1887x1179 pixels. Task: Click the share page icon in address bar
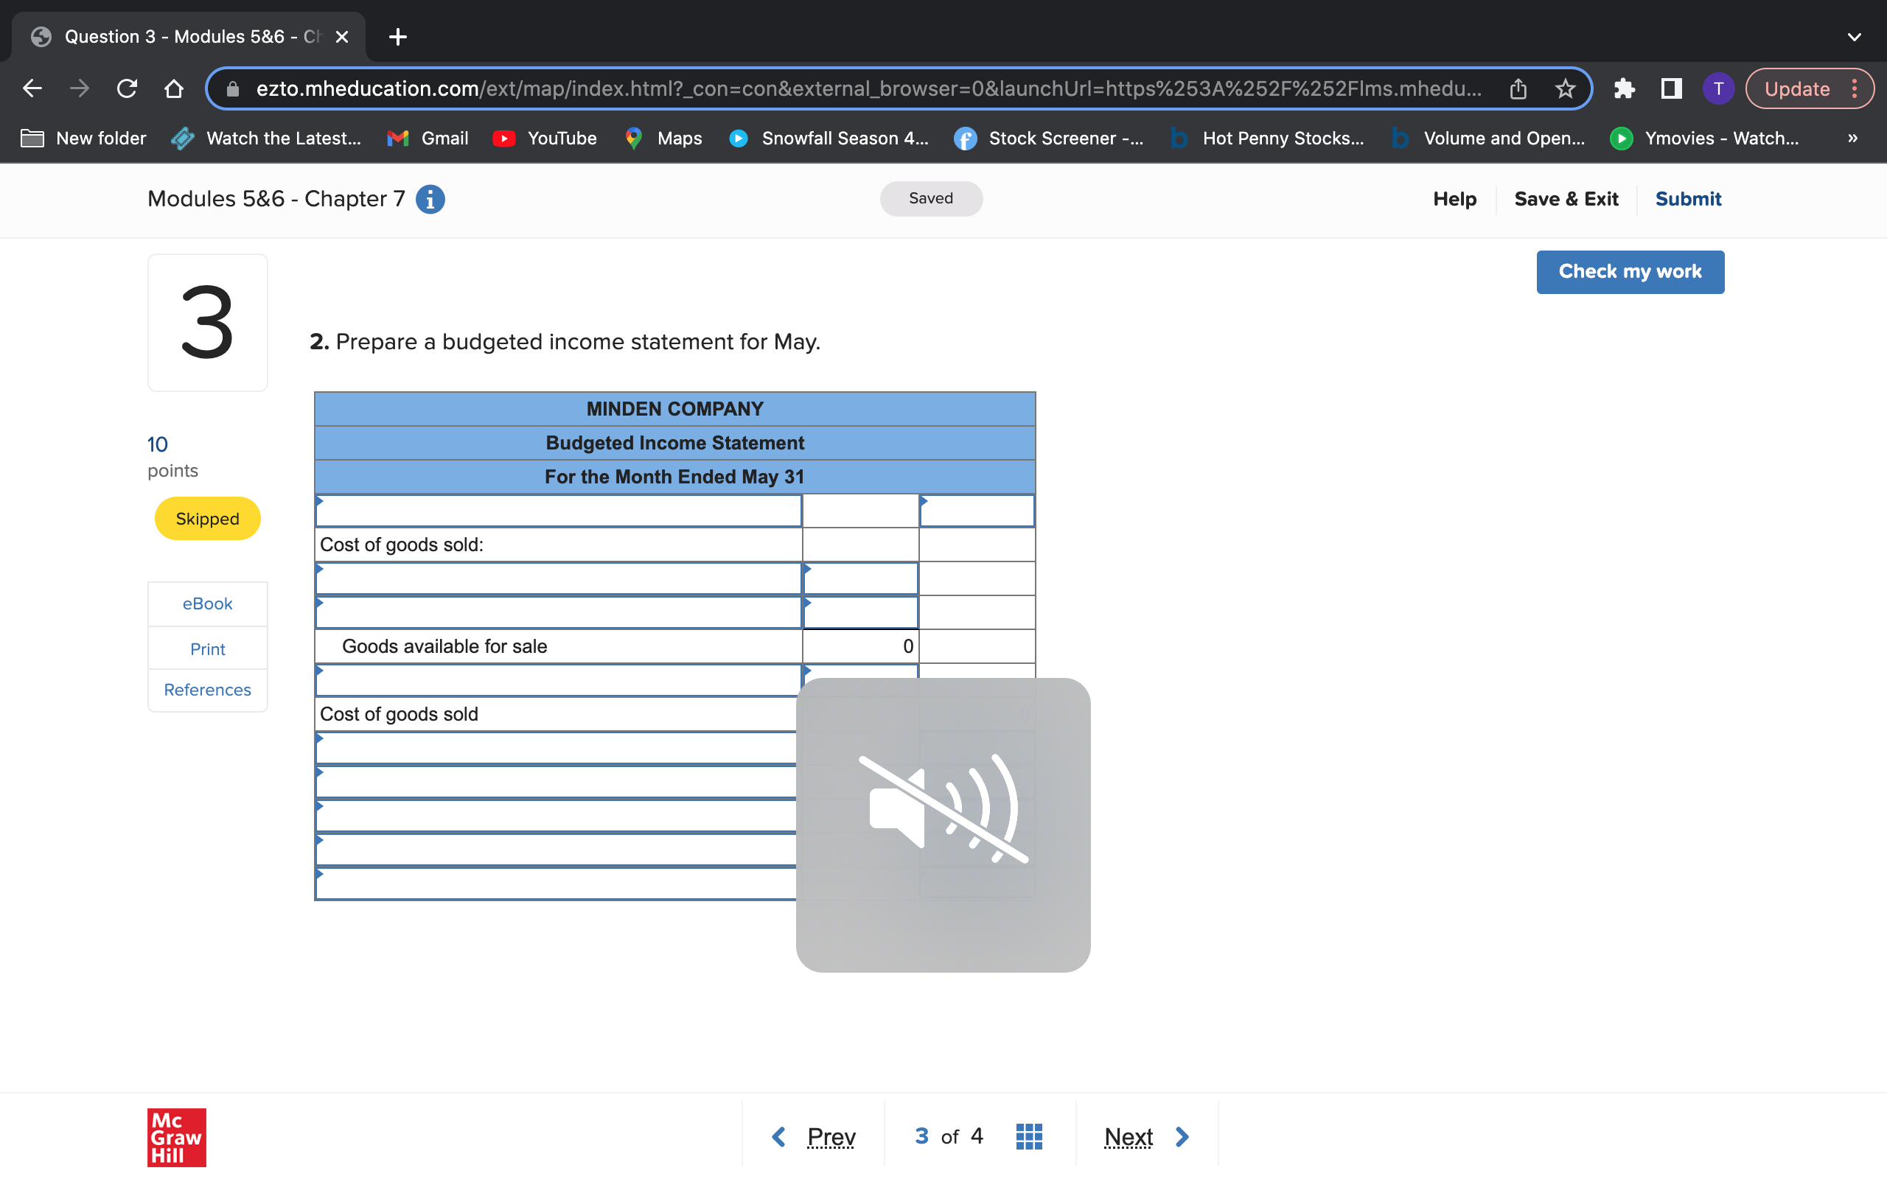[x=1518, y=89]
